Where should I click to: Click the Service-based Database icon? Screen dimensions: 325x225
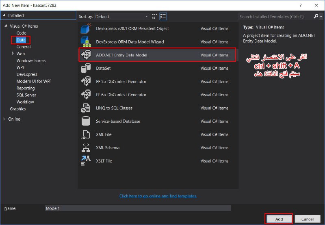point(86,121)
